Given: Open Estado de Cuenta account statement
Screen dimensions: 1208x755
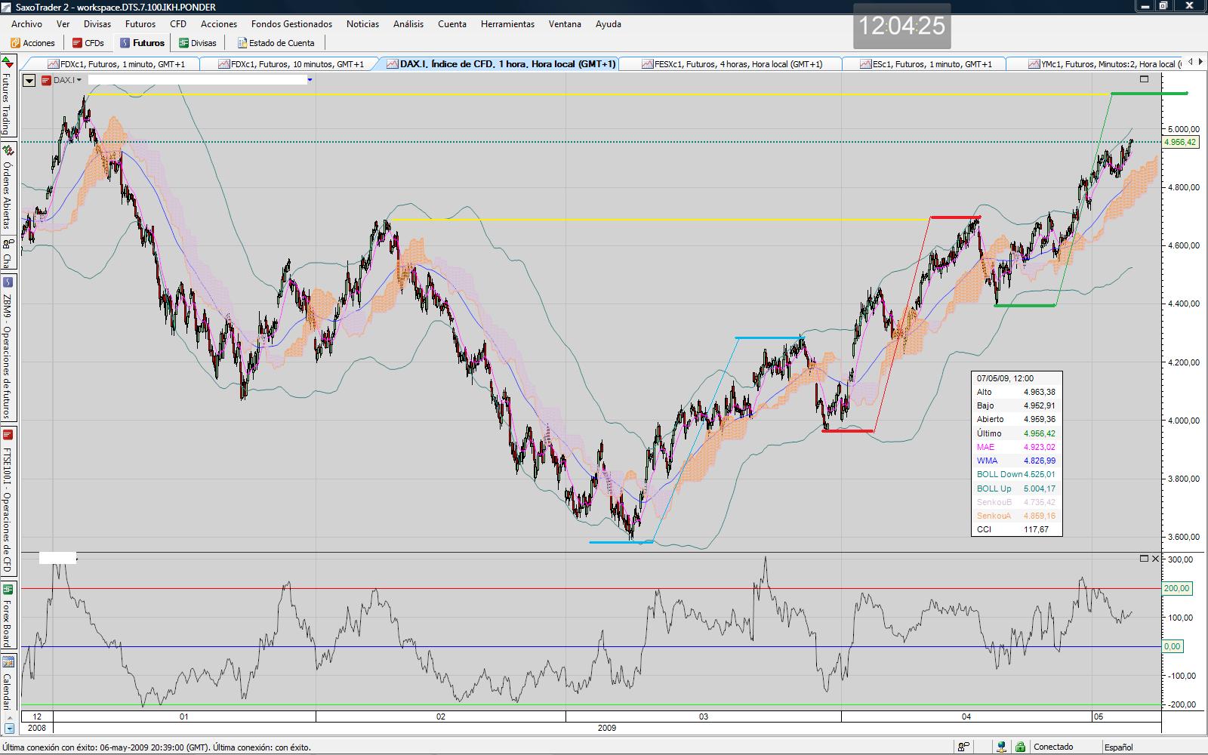Looking at the screenshot, I should pos(276,43).
